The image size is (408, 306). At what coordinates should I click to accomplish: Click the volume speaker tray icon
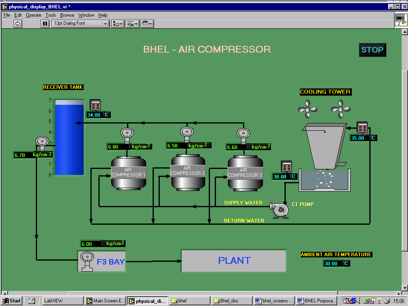(359, 301)
